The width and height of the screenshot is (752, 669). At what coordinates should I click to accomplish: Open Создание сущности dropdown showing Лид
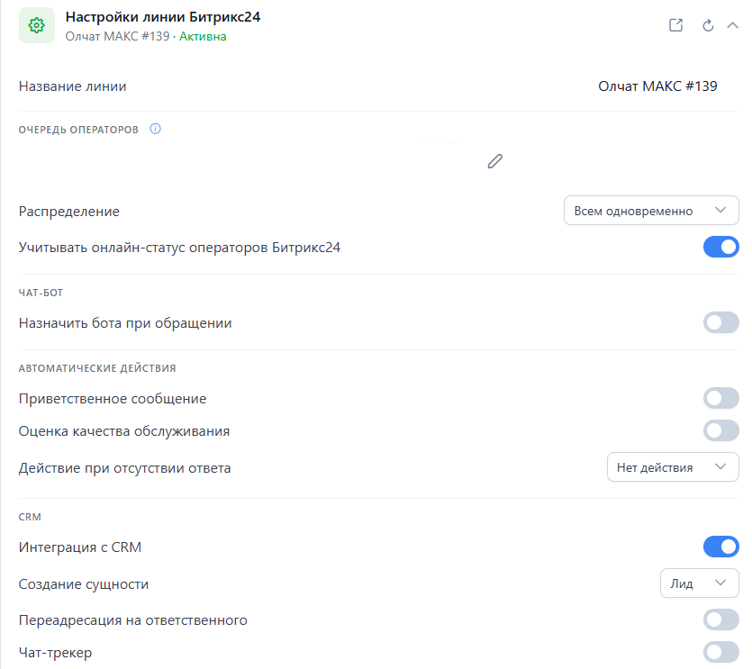[x=699, y=583]
